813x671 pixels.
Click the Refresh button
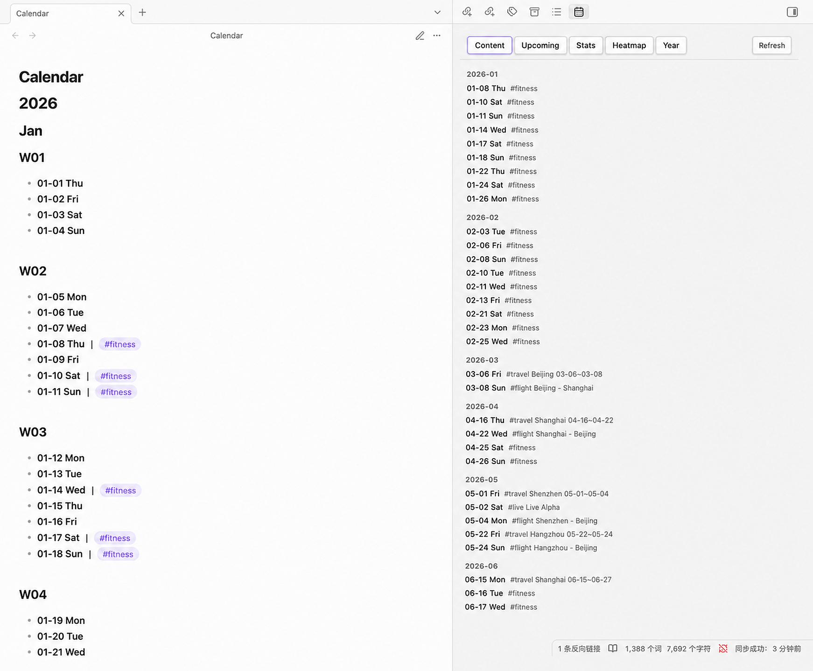[771, 45]
